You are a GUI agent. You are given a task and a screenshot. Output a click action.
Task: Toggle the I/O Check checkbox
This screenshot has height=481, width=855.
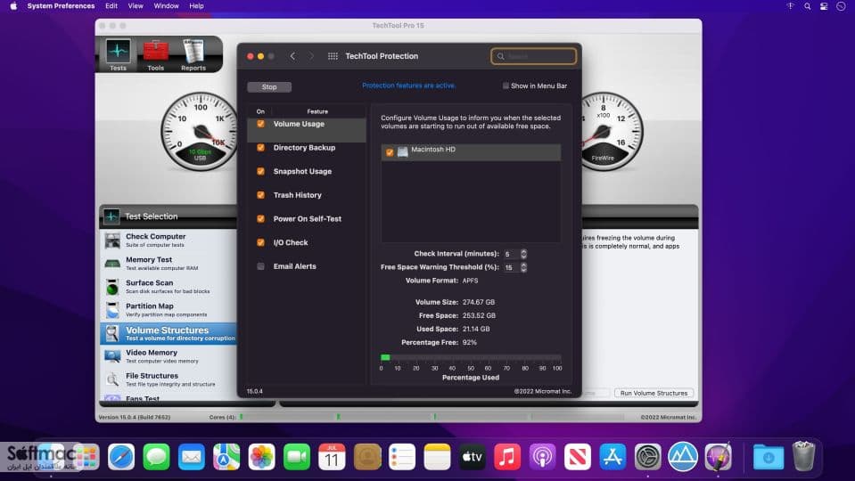point(260,242)
